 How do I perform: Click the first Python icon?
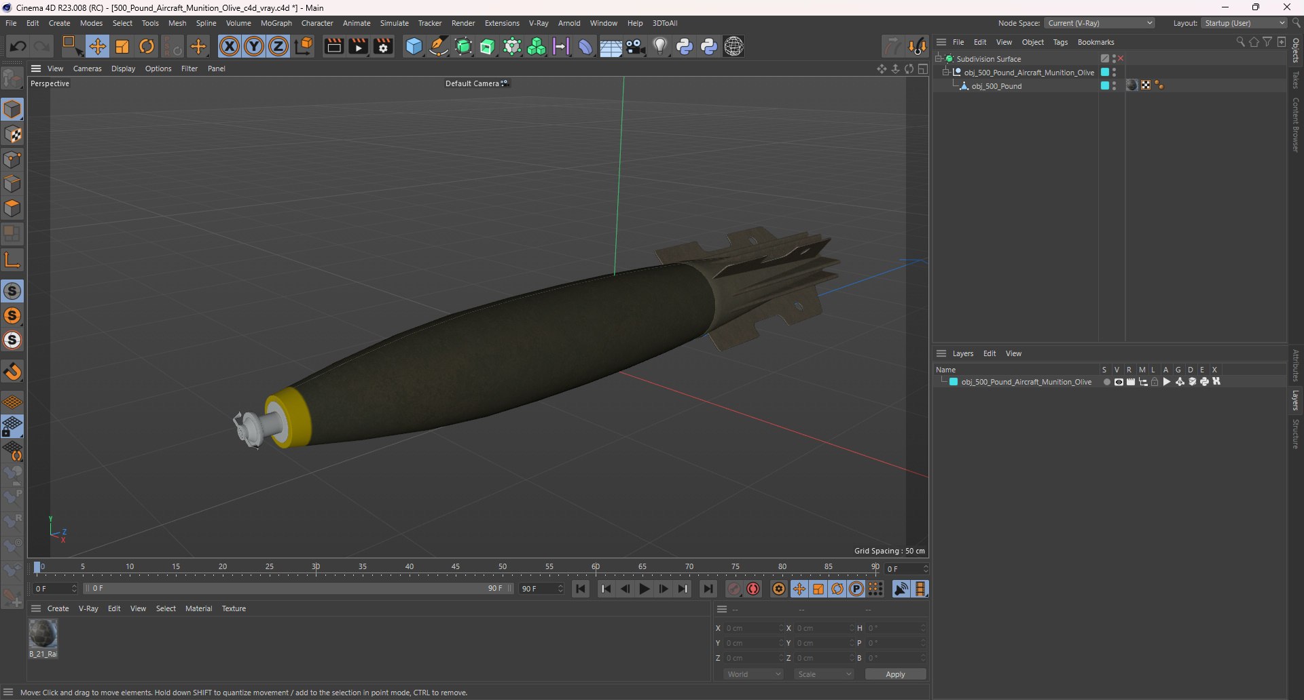[685, 46]
